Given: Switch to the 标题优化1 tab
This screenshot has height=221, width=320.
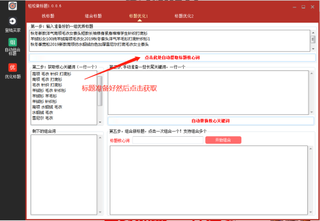Looking at the screenshot, I should click(139, 16).
